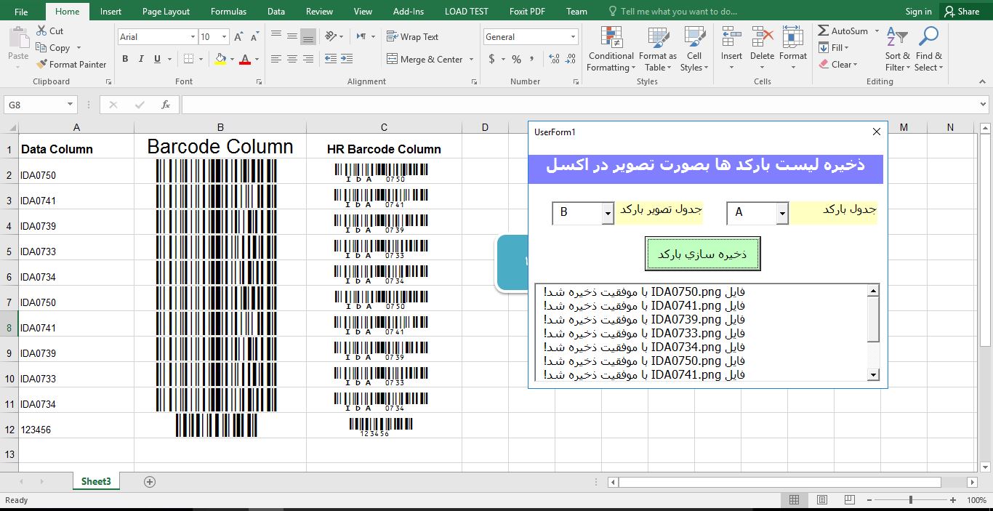This screenshot has height=511, width=993.
Task: Open Format as Table gallery
Action: click(x=657, y=49)
